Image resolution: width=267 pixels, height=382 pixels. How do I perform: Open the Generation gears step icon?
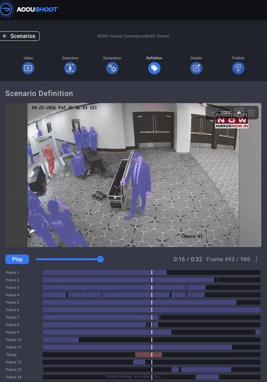click(x=112, y=68)
